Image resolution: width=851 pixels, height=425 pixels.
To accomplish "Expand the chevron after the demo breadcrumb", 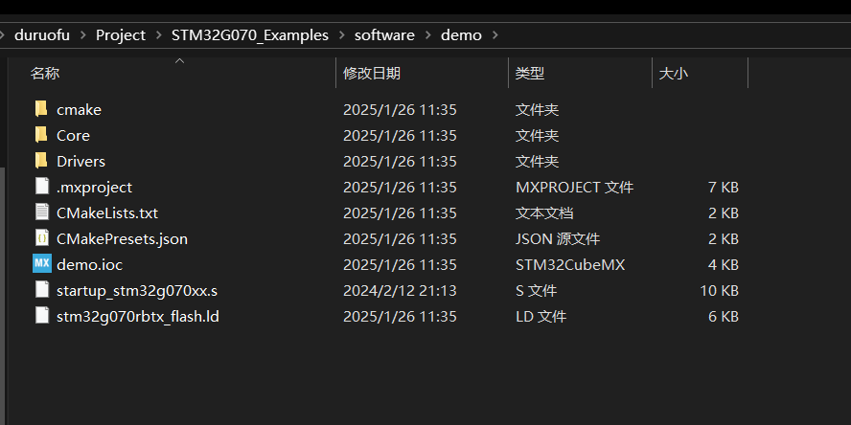I will (494, 35).
